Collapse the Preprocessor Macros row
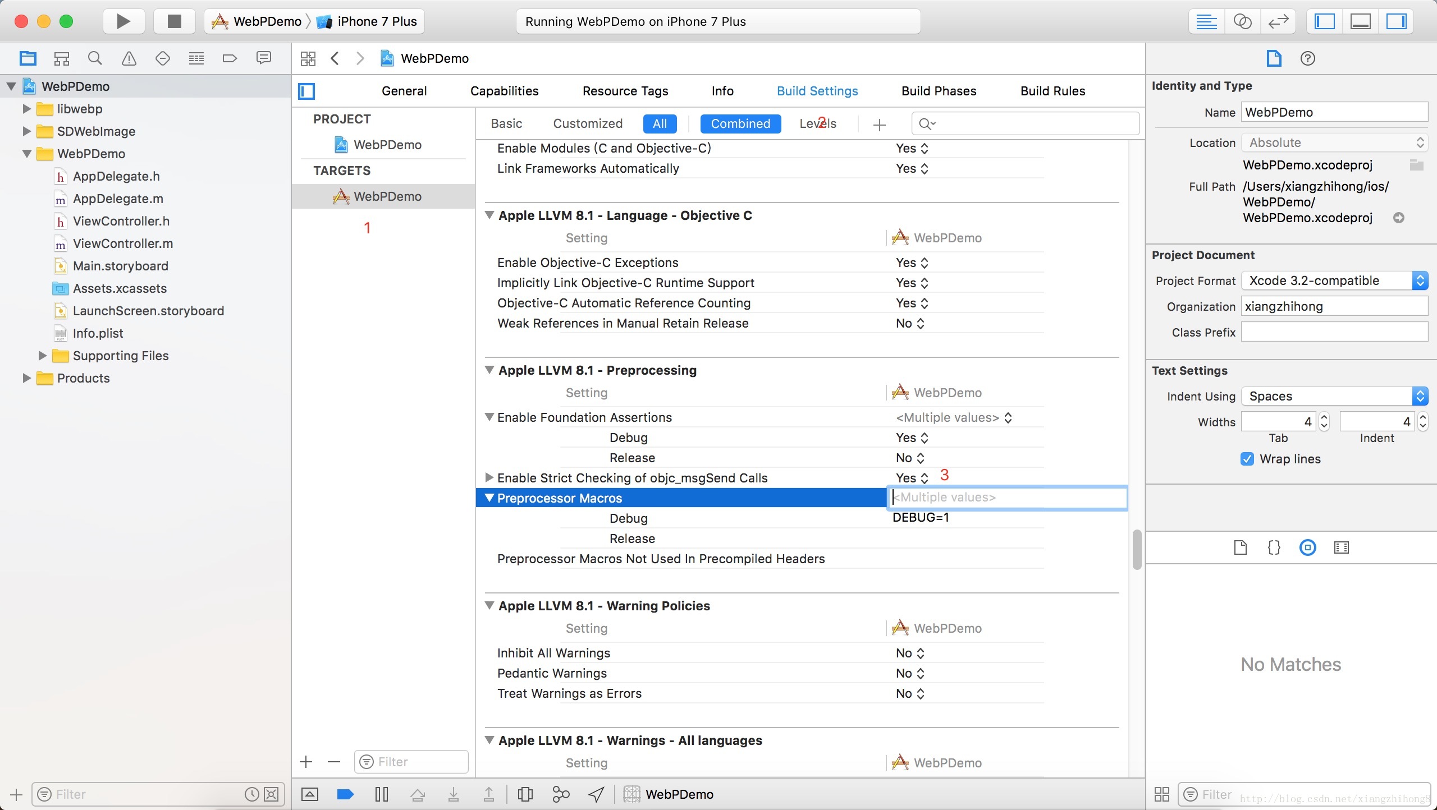 coord(489,498)
